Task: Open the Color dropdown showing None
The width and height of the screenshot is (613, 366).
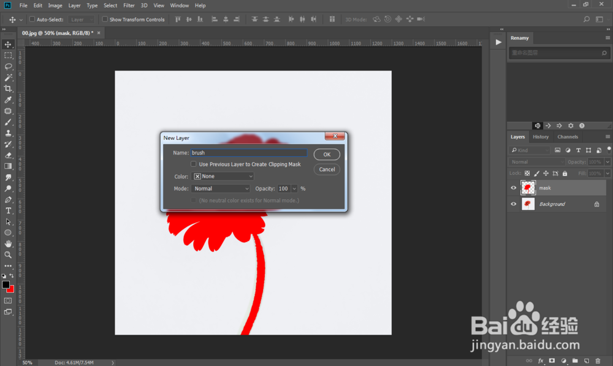Action: point(223,177)
